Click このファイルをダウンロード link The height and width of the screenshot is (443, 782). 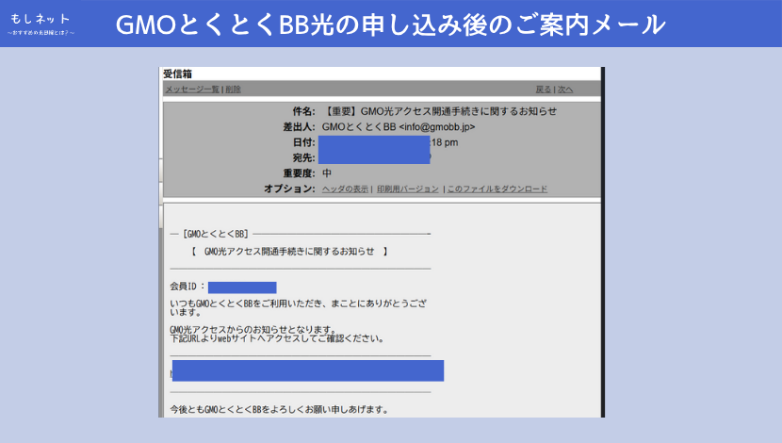tap(497, 189)
